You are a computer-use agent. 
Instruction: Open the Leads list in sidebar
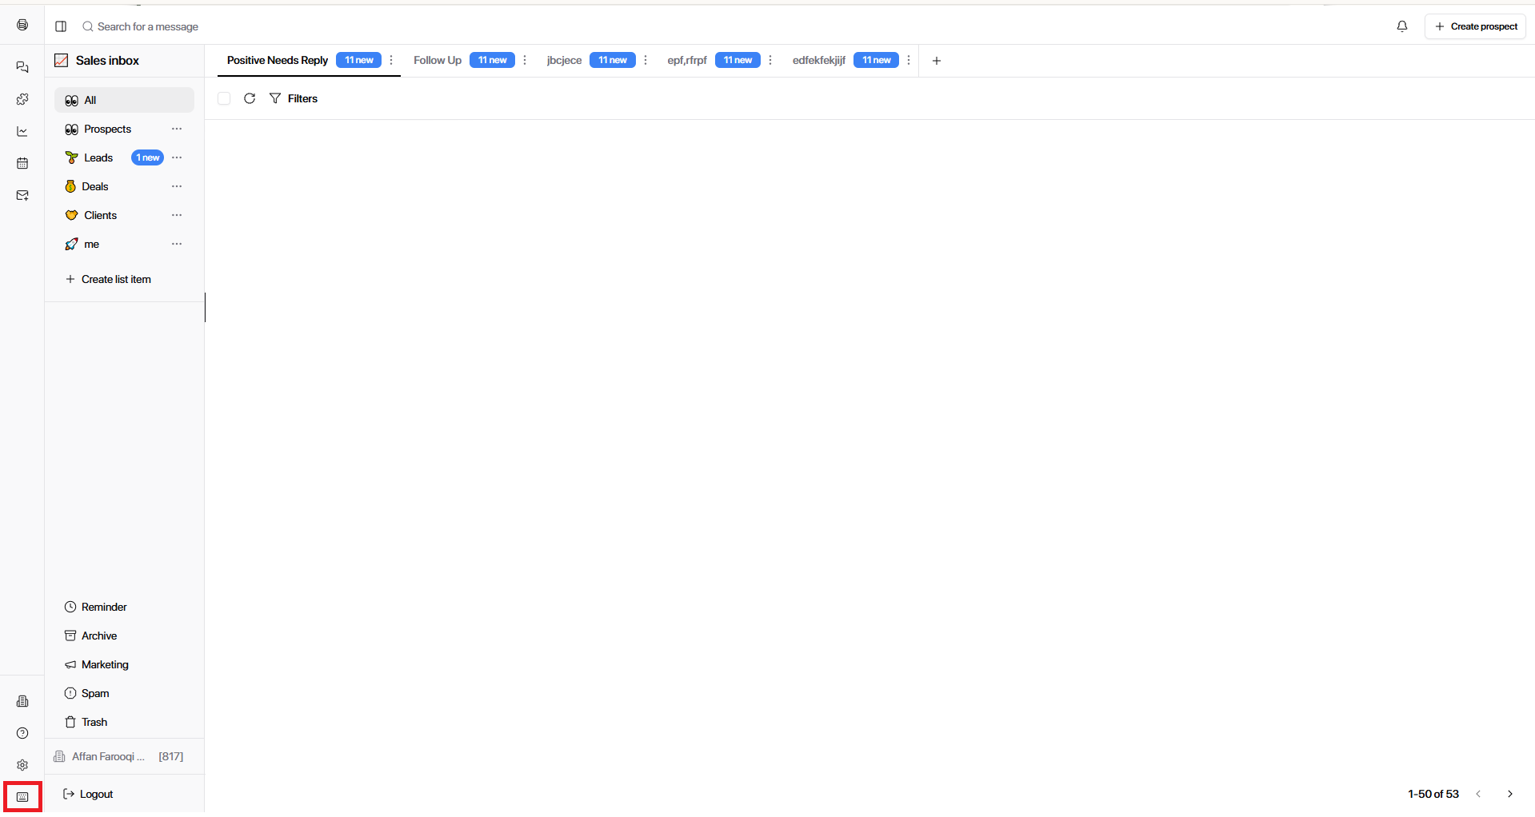98,157
